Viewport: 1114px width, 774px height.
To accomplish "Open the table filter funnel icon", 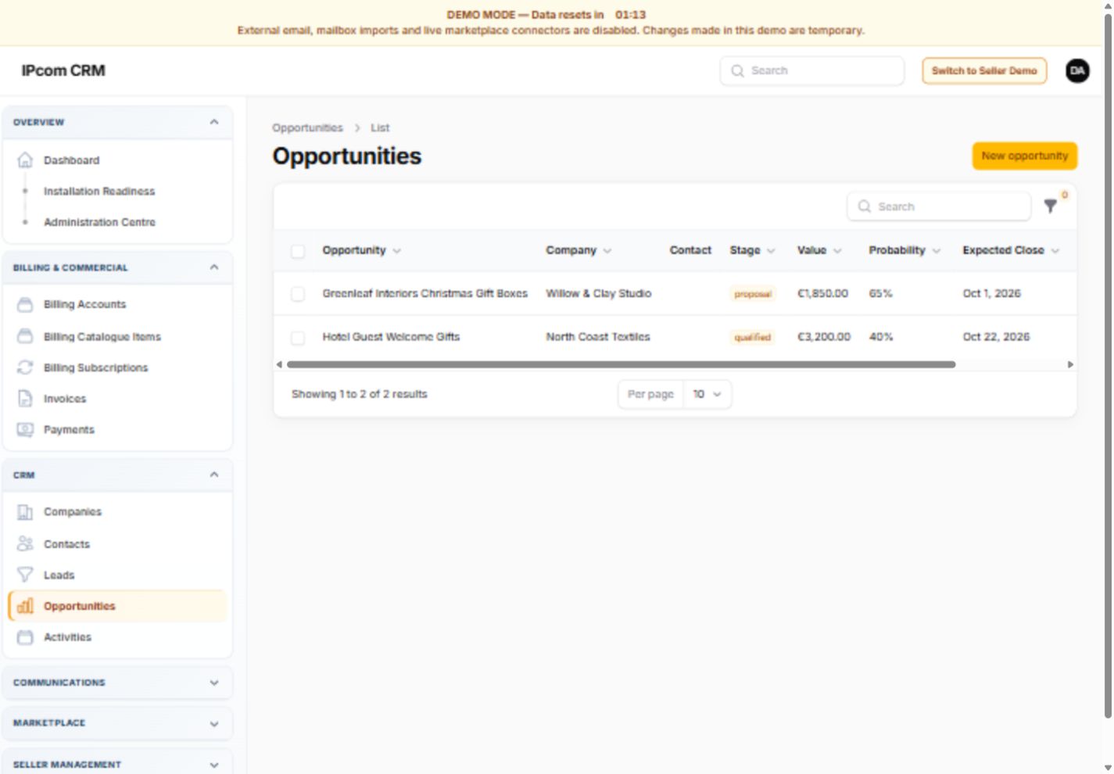I will (1051, 206).
